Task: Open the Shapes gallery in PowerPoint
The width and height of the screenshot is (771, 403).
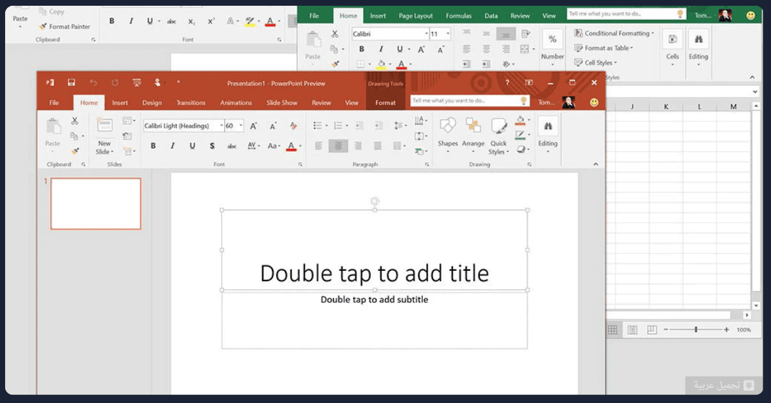Action: 448,135
